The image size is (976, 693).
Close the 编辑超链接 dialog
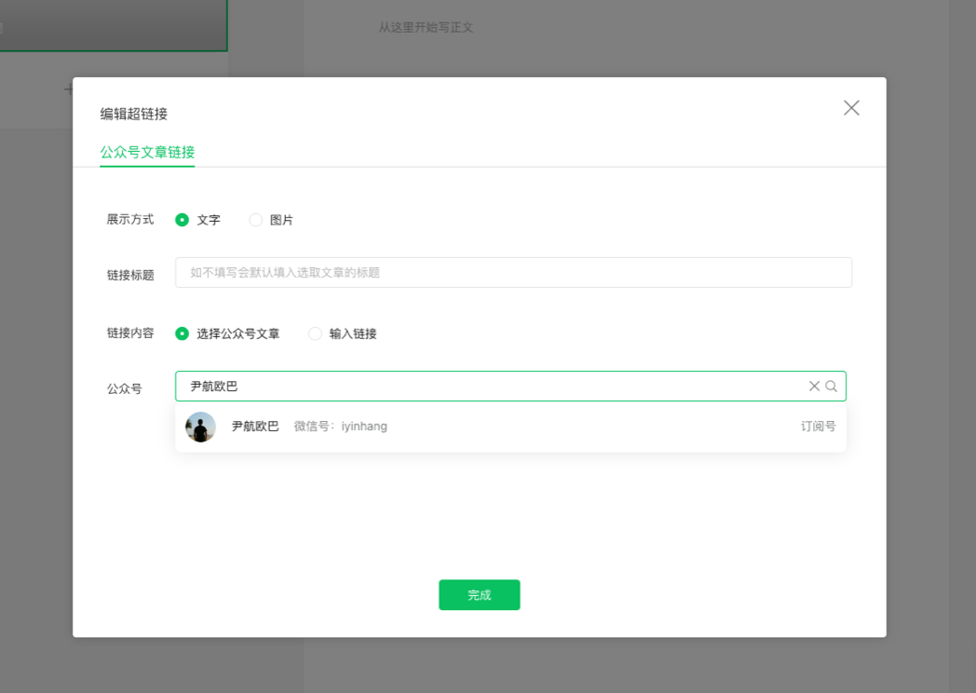click(851, 108)
